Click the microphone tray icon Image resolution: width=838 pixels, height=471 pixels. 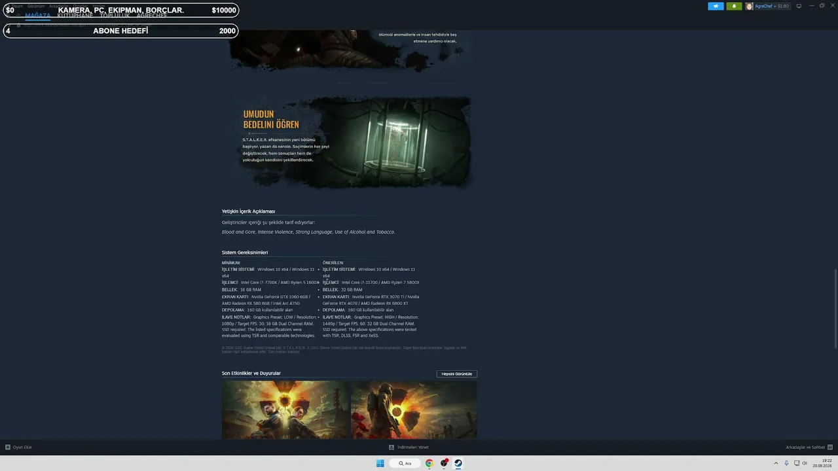coord(787,463)
